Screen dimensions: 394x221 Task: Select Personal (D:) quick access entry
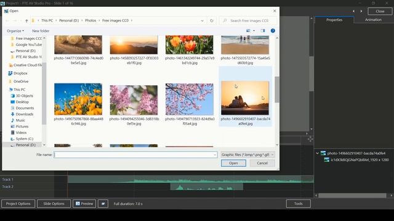23,51
